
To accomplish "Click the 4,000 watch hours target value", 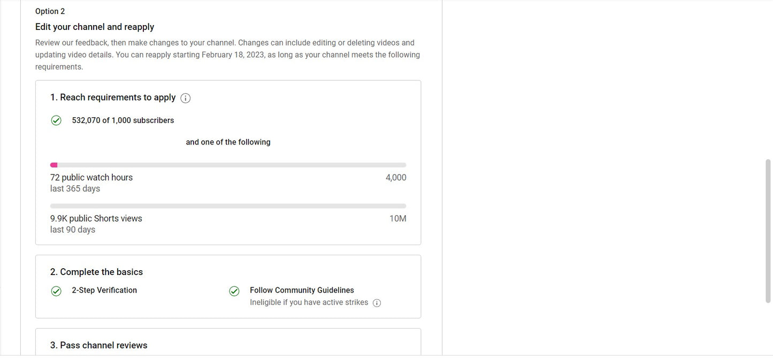I will point(396,178).
